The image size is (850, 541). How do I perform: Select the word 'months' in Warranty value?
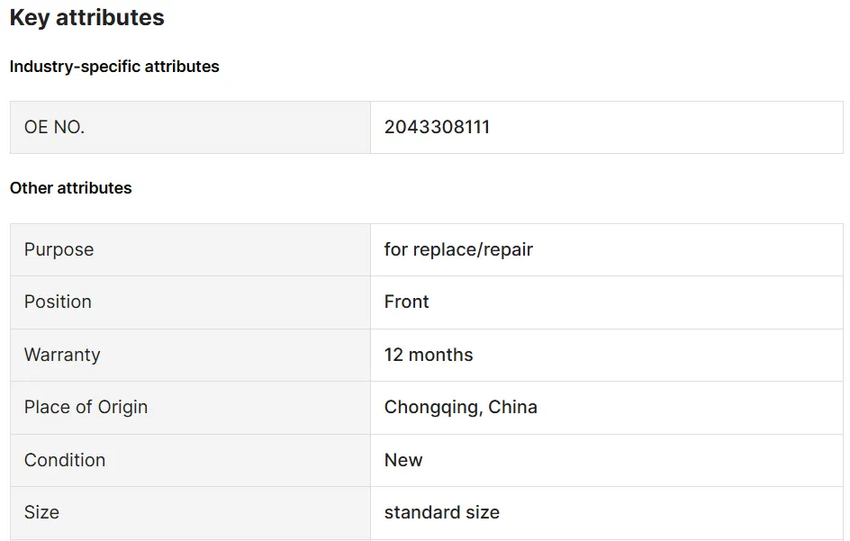tap(441, 355)
